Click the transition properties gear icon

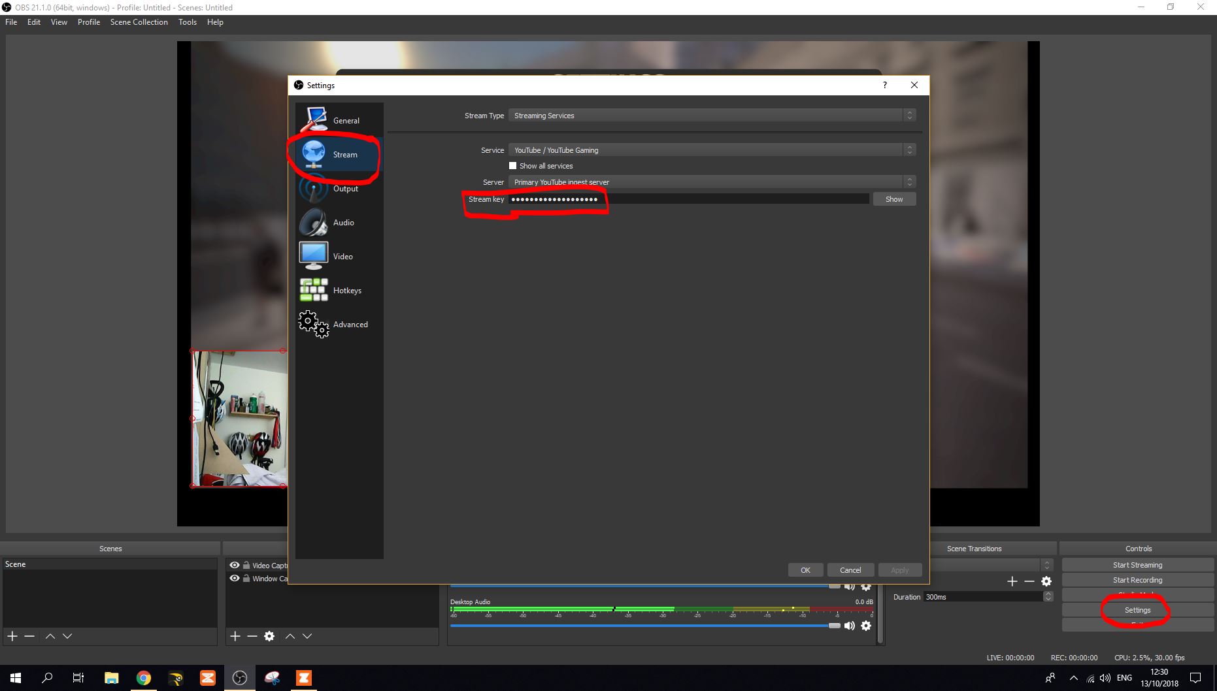pyautogui.click(x=1046, y=581)
